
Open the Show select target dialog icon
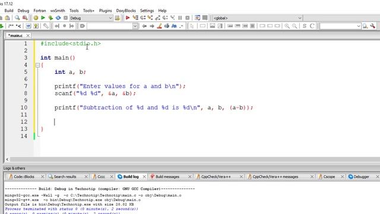point(118,18)
